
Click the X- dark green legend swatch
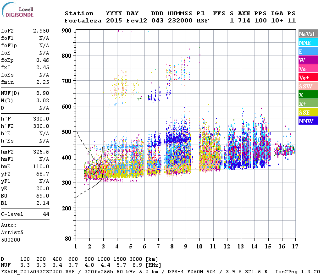(x=308, y=94)
